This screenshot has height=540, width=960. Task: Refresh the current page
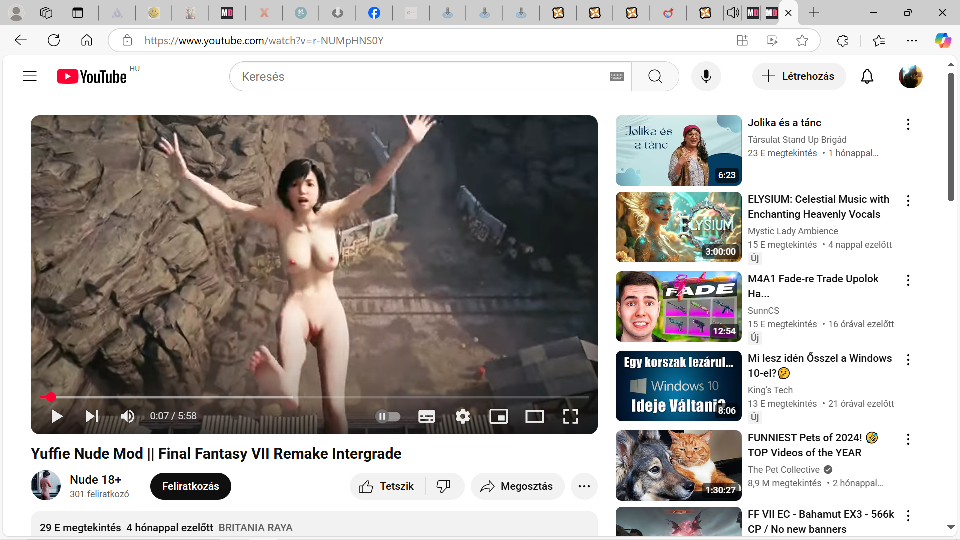pos(54,40)
